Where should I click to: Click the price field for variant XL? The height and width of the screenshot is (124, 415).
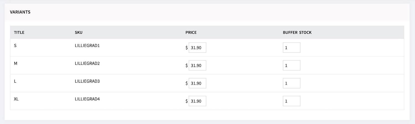[198, 101]
